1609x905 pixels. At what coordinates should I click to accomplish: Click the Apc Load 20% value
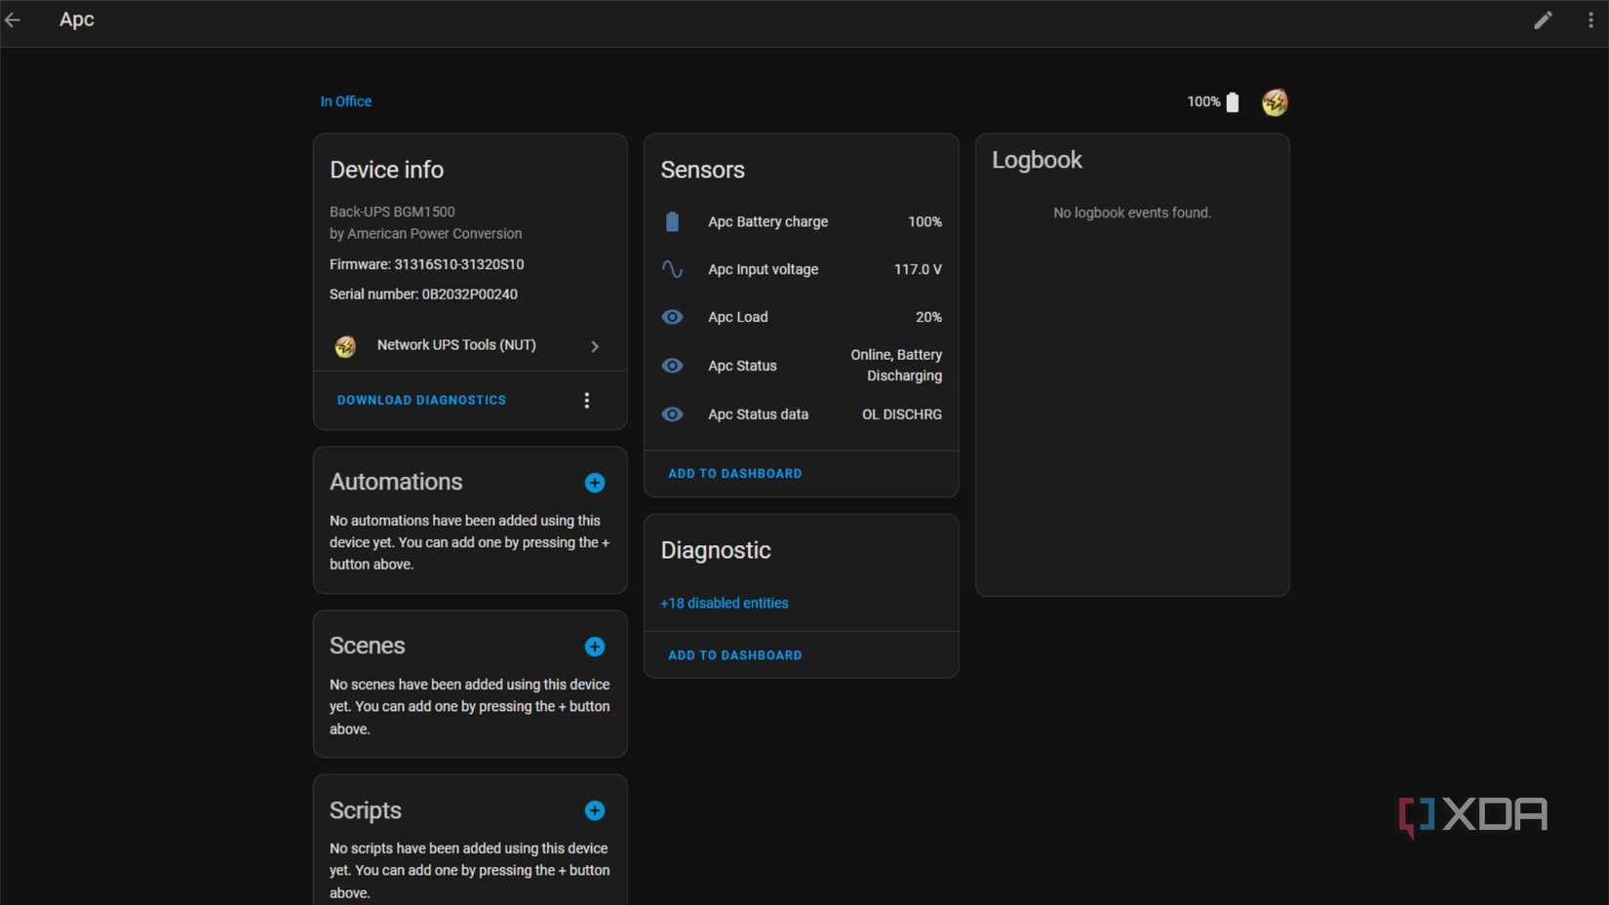(x=928, y=317)
